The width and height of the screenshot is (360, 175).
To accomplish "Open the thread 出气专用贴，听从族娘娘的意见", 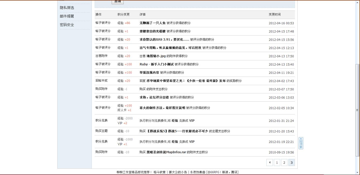I will coord(170,48).
